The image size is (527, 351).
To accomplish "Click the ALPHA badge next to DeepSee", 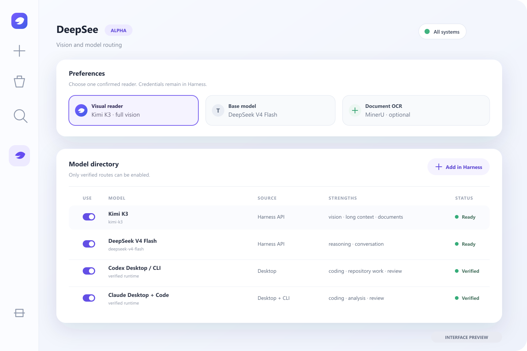I will click(119, 30).
